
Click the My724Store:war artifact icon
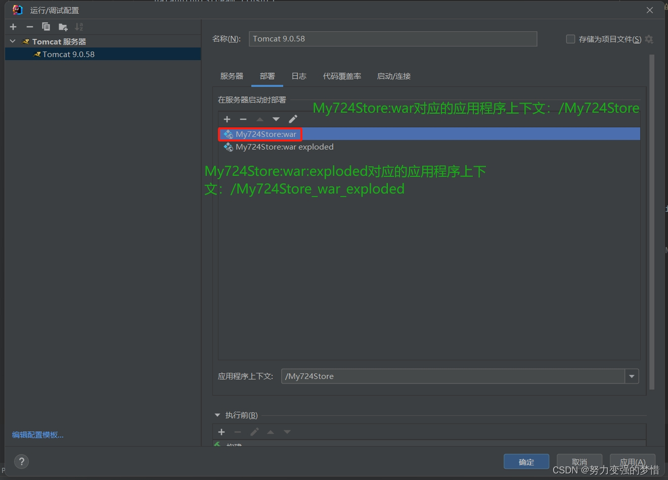pyautogui.click(x=229, y=134)
